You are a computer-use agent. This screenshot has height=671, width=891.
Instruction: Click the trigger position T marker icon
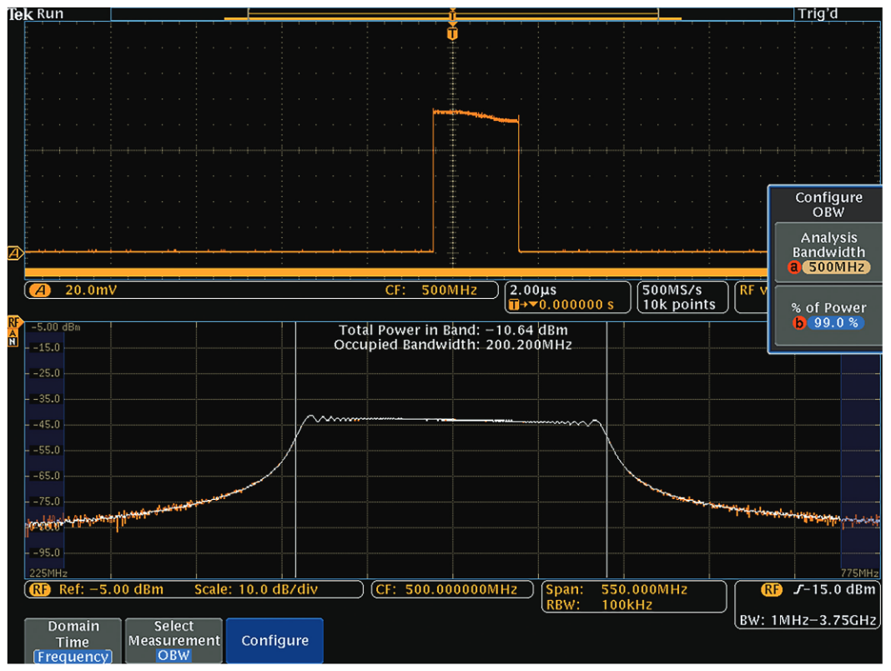[451, 33]
